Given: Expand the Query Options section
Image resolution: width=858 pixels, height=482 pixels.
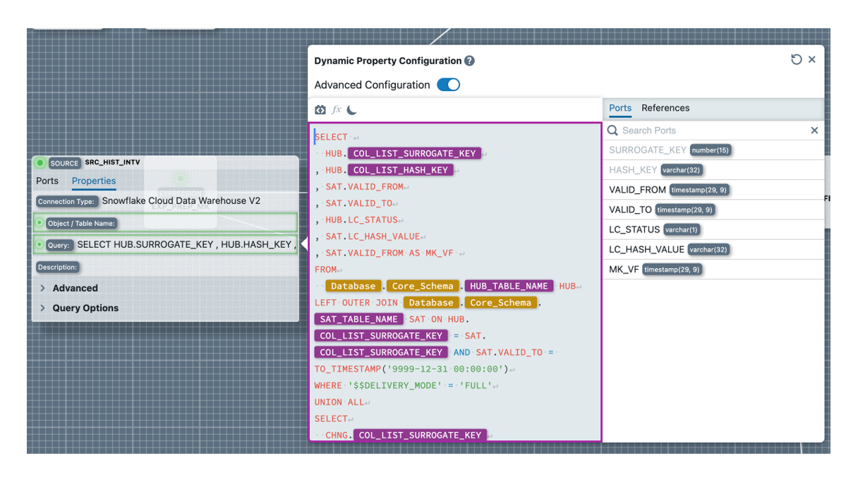Looking at the screenshot, I should point(43,308).
